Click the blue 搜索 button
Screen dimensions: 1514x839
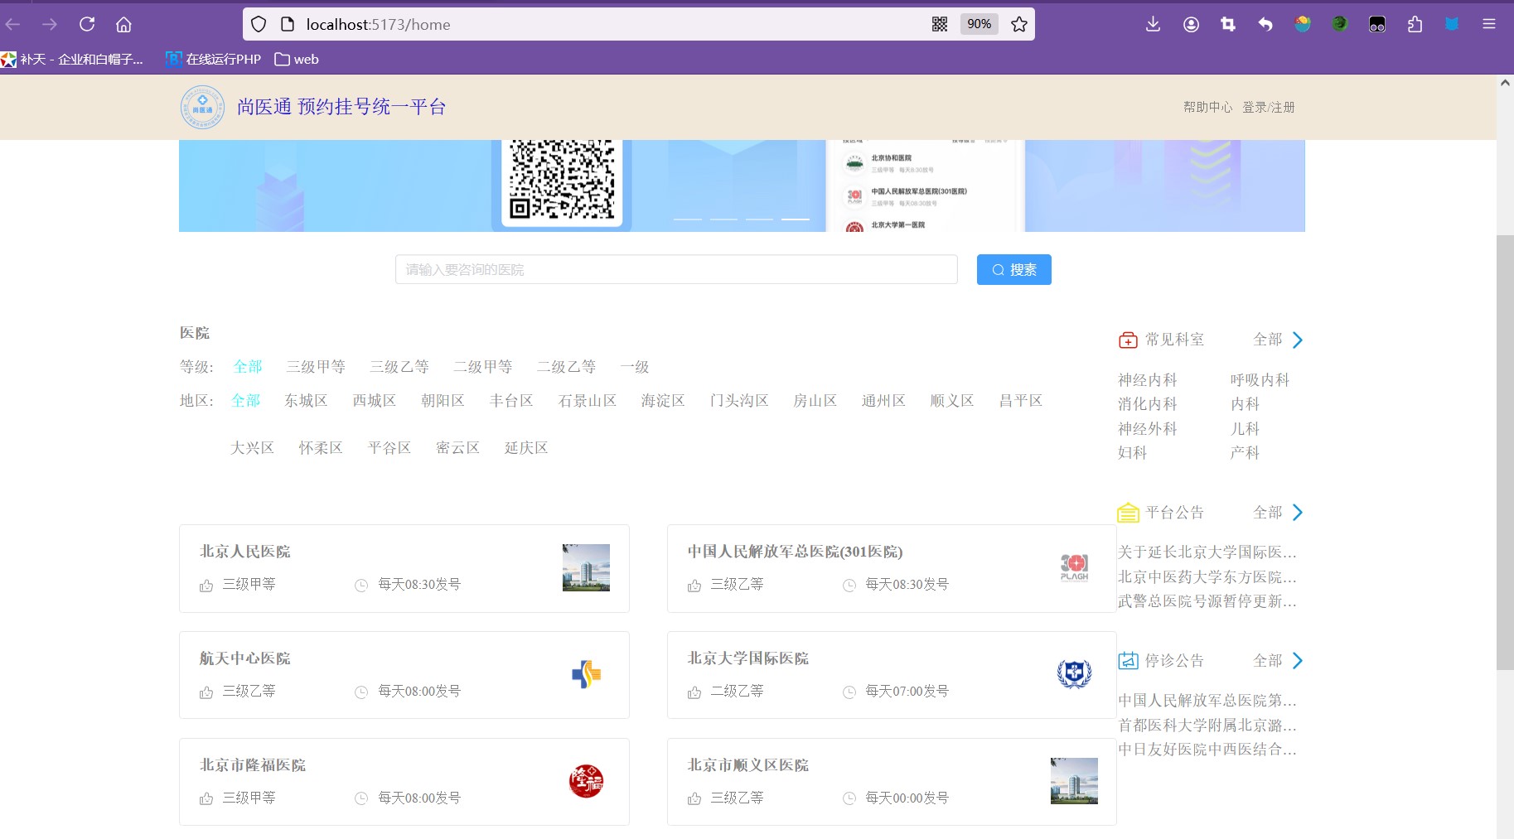(x=1013, y=269)
